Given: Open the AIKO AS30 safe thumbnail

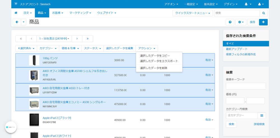Looking at the screenshot, I should (34, 104).
